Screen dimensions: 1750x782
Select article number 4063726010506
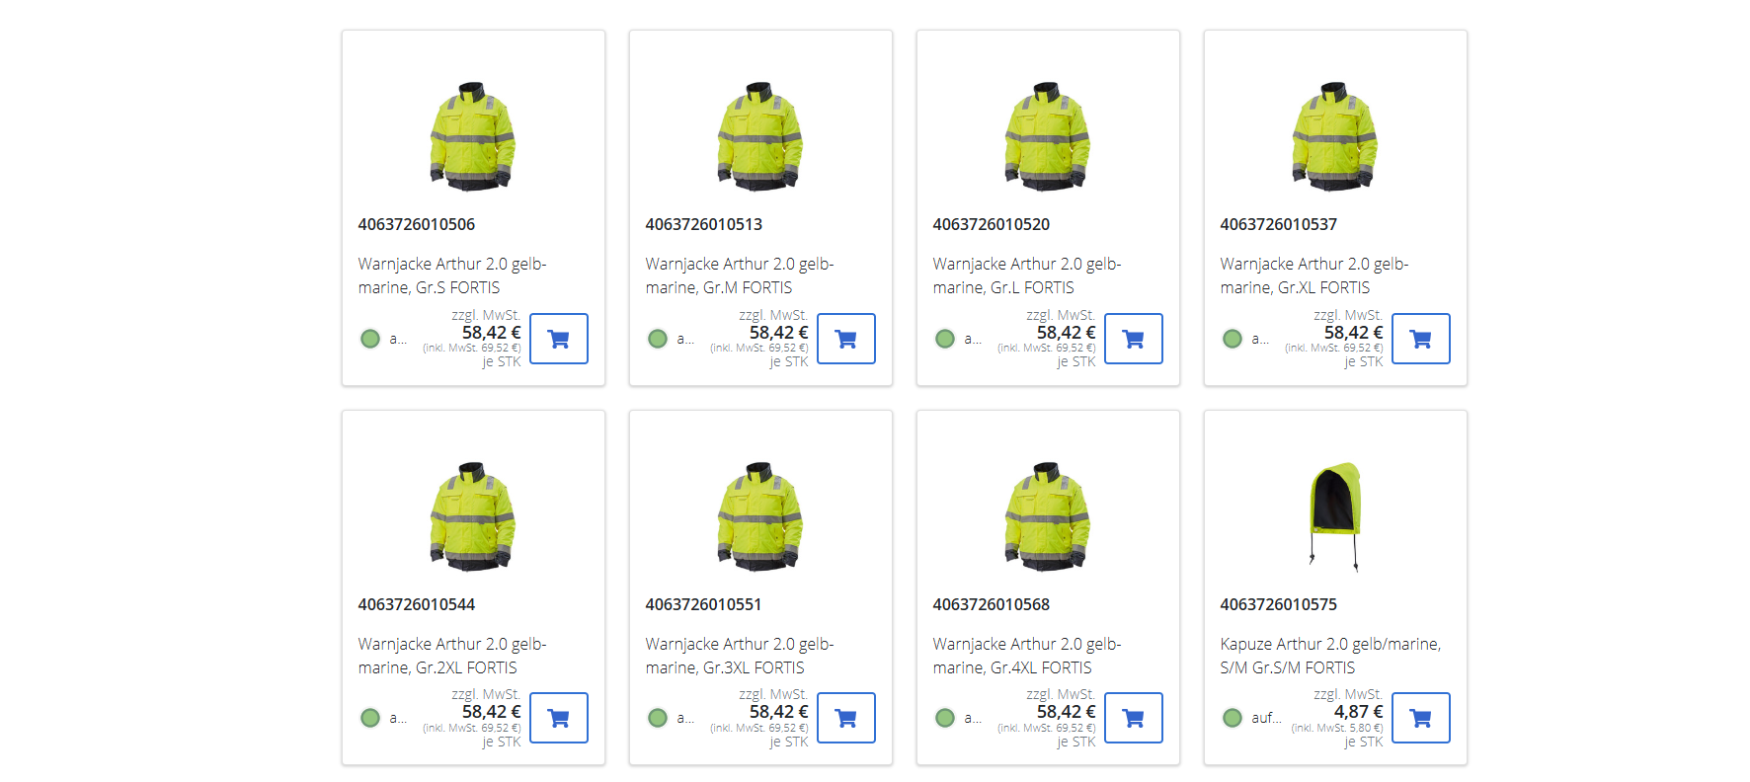[x=417, y=224]
